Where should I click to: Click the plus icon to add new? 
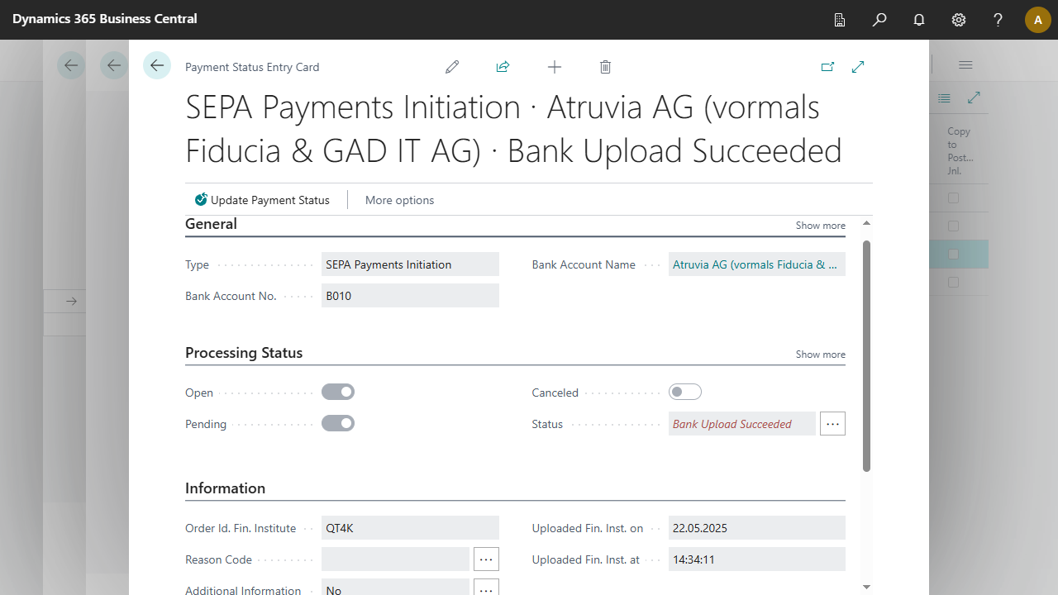pyautogui.click(x=555, y=67)
